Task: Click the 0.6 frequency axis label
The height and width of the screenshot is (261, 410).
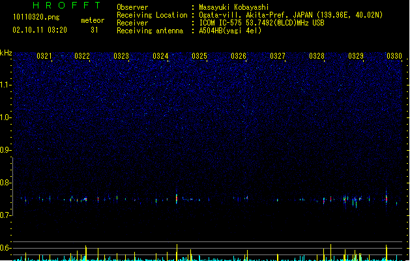Action: point(5,248)
